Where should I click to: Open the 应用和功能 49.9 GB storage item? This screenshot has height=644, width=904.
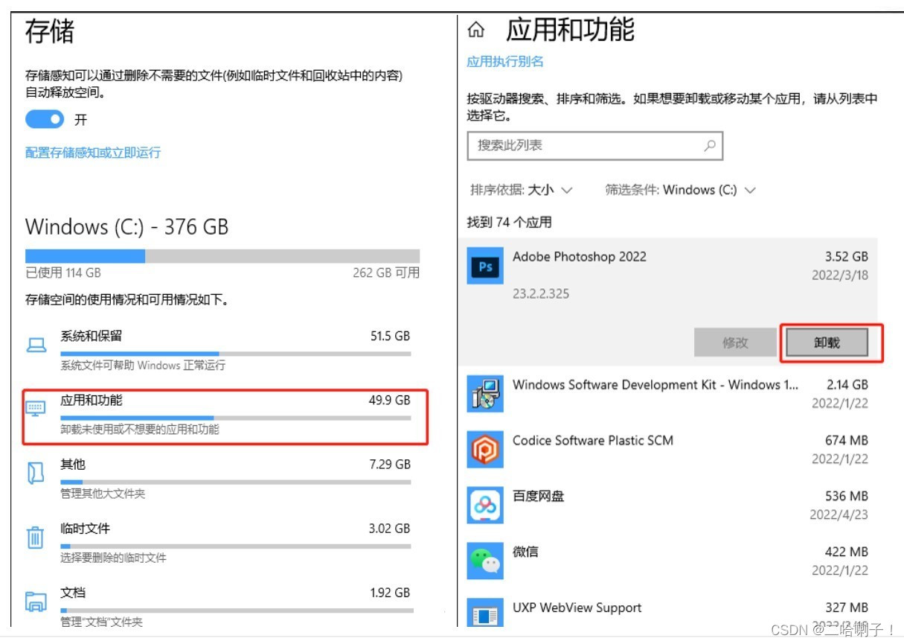tap(225, 415)
